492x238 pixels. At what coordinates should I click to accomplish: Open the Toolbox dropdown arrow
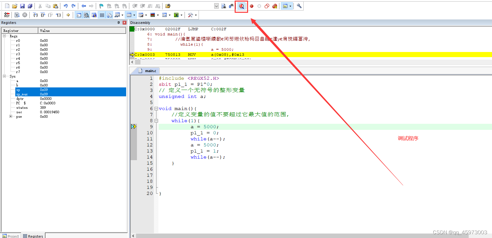click(196, 15)
